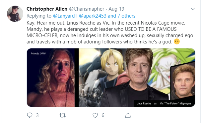205x123 pixels.
Task: Visit the @Charismapher handle
Action: [x=87, y=9]
